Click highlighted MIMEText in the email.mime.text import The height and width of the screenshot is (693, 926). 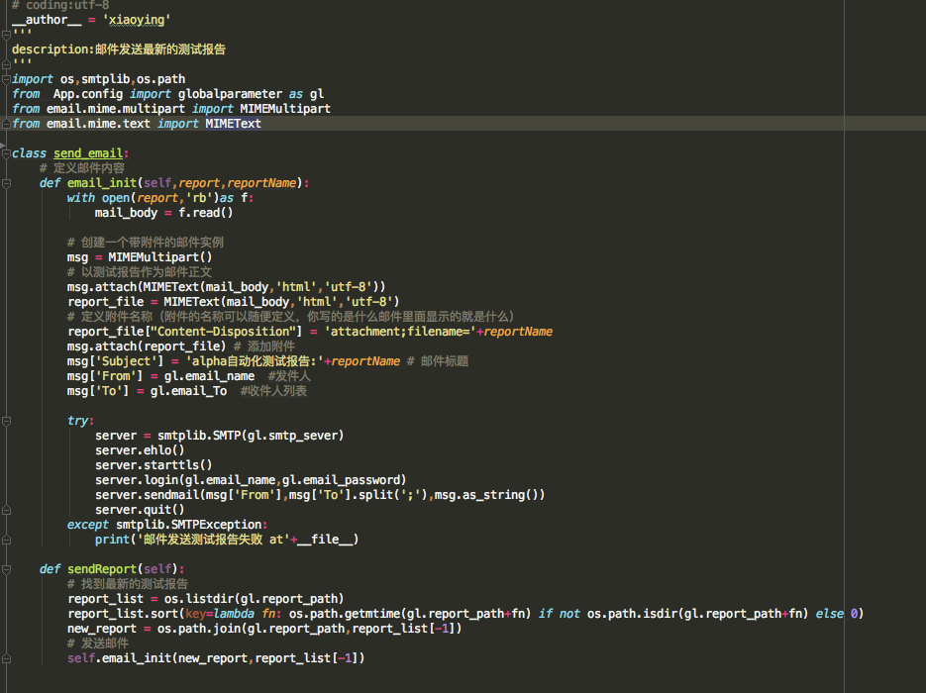(234, 124)
